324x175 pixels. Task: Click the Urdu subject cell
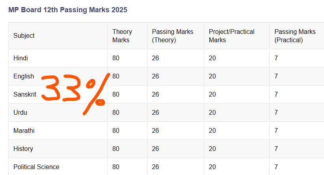20,112
